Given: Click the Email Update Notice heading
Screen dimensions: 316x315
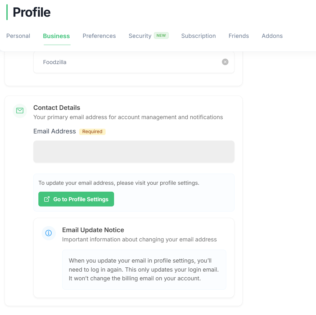Looking at the screenshot, I should 93,230.
